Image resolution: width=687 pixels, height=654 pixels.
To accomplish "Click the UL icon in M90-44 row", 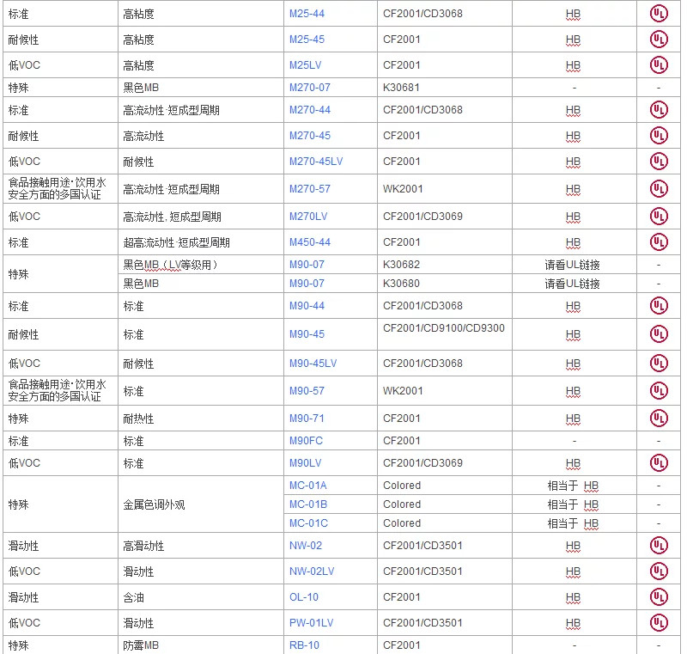I will pyautogui.click(x=659, y=306).
